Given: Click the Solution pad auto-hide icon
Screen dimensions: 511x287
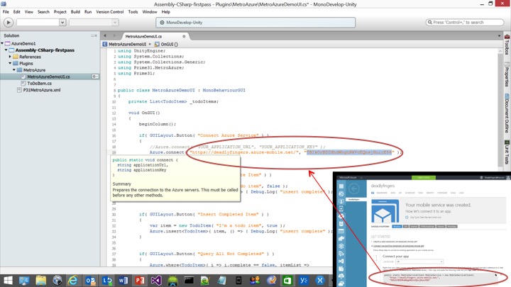Looking at the screenshot, I should (92, 35).
